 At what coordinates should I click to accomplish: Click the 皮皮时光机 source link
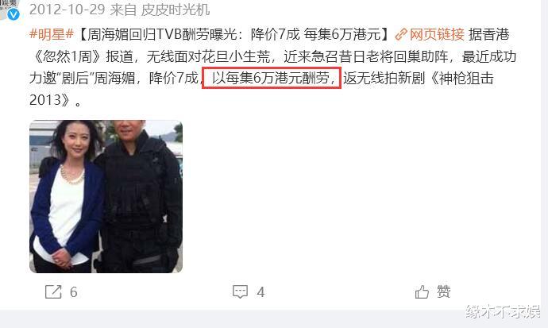176,10
